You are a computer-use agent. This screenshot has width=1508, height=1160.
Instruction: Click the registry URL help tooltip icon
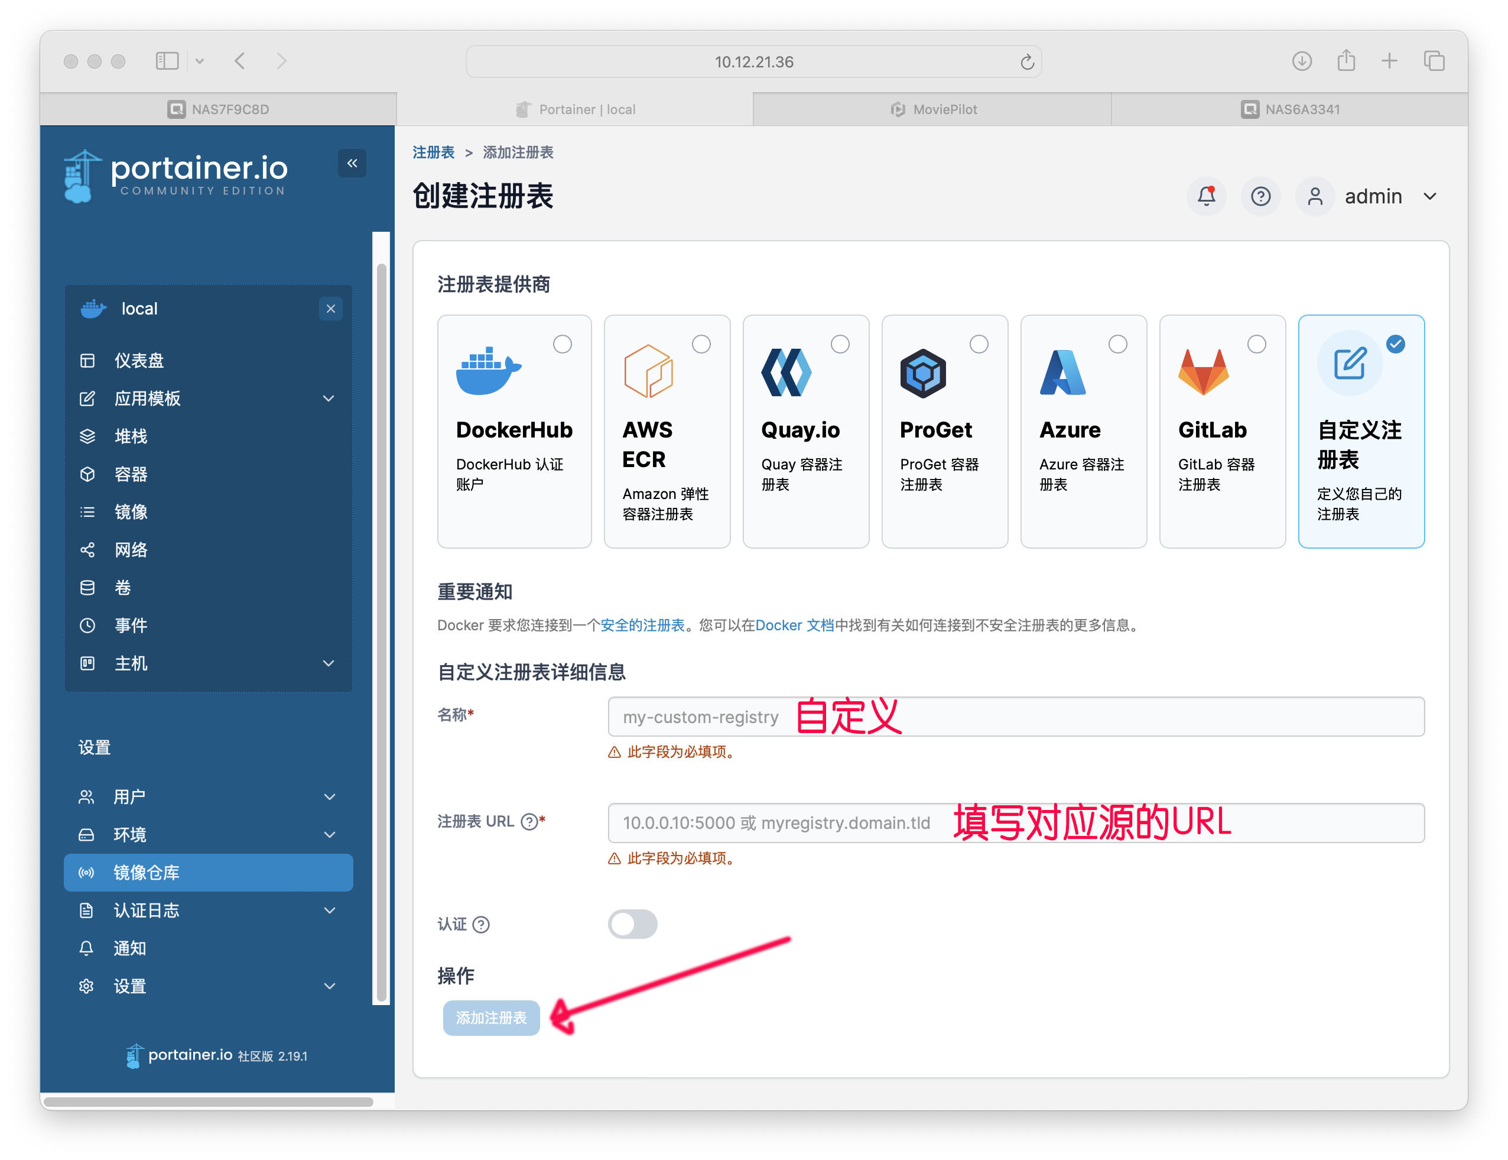[x=529, y=822]
